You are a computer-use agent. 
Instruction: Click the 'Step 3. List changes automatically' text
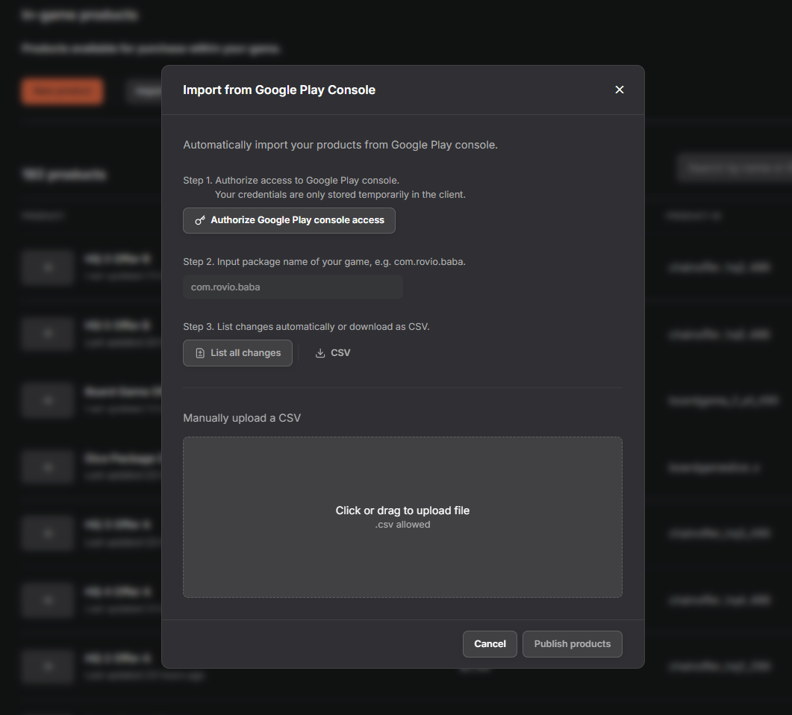306,327
